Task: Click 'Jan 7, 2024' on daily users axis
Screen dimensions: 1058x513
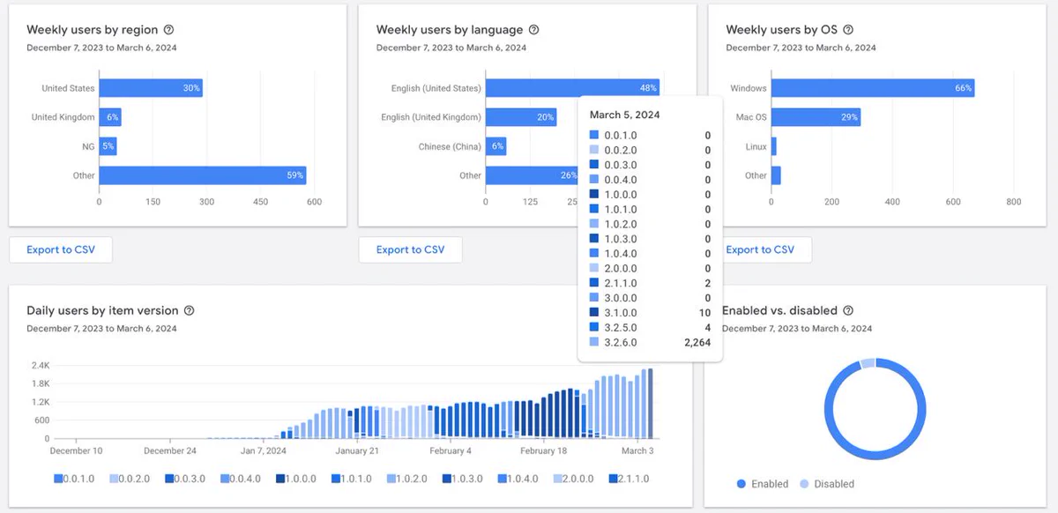Action: pos(264,450)
